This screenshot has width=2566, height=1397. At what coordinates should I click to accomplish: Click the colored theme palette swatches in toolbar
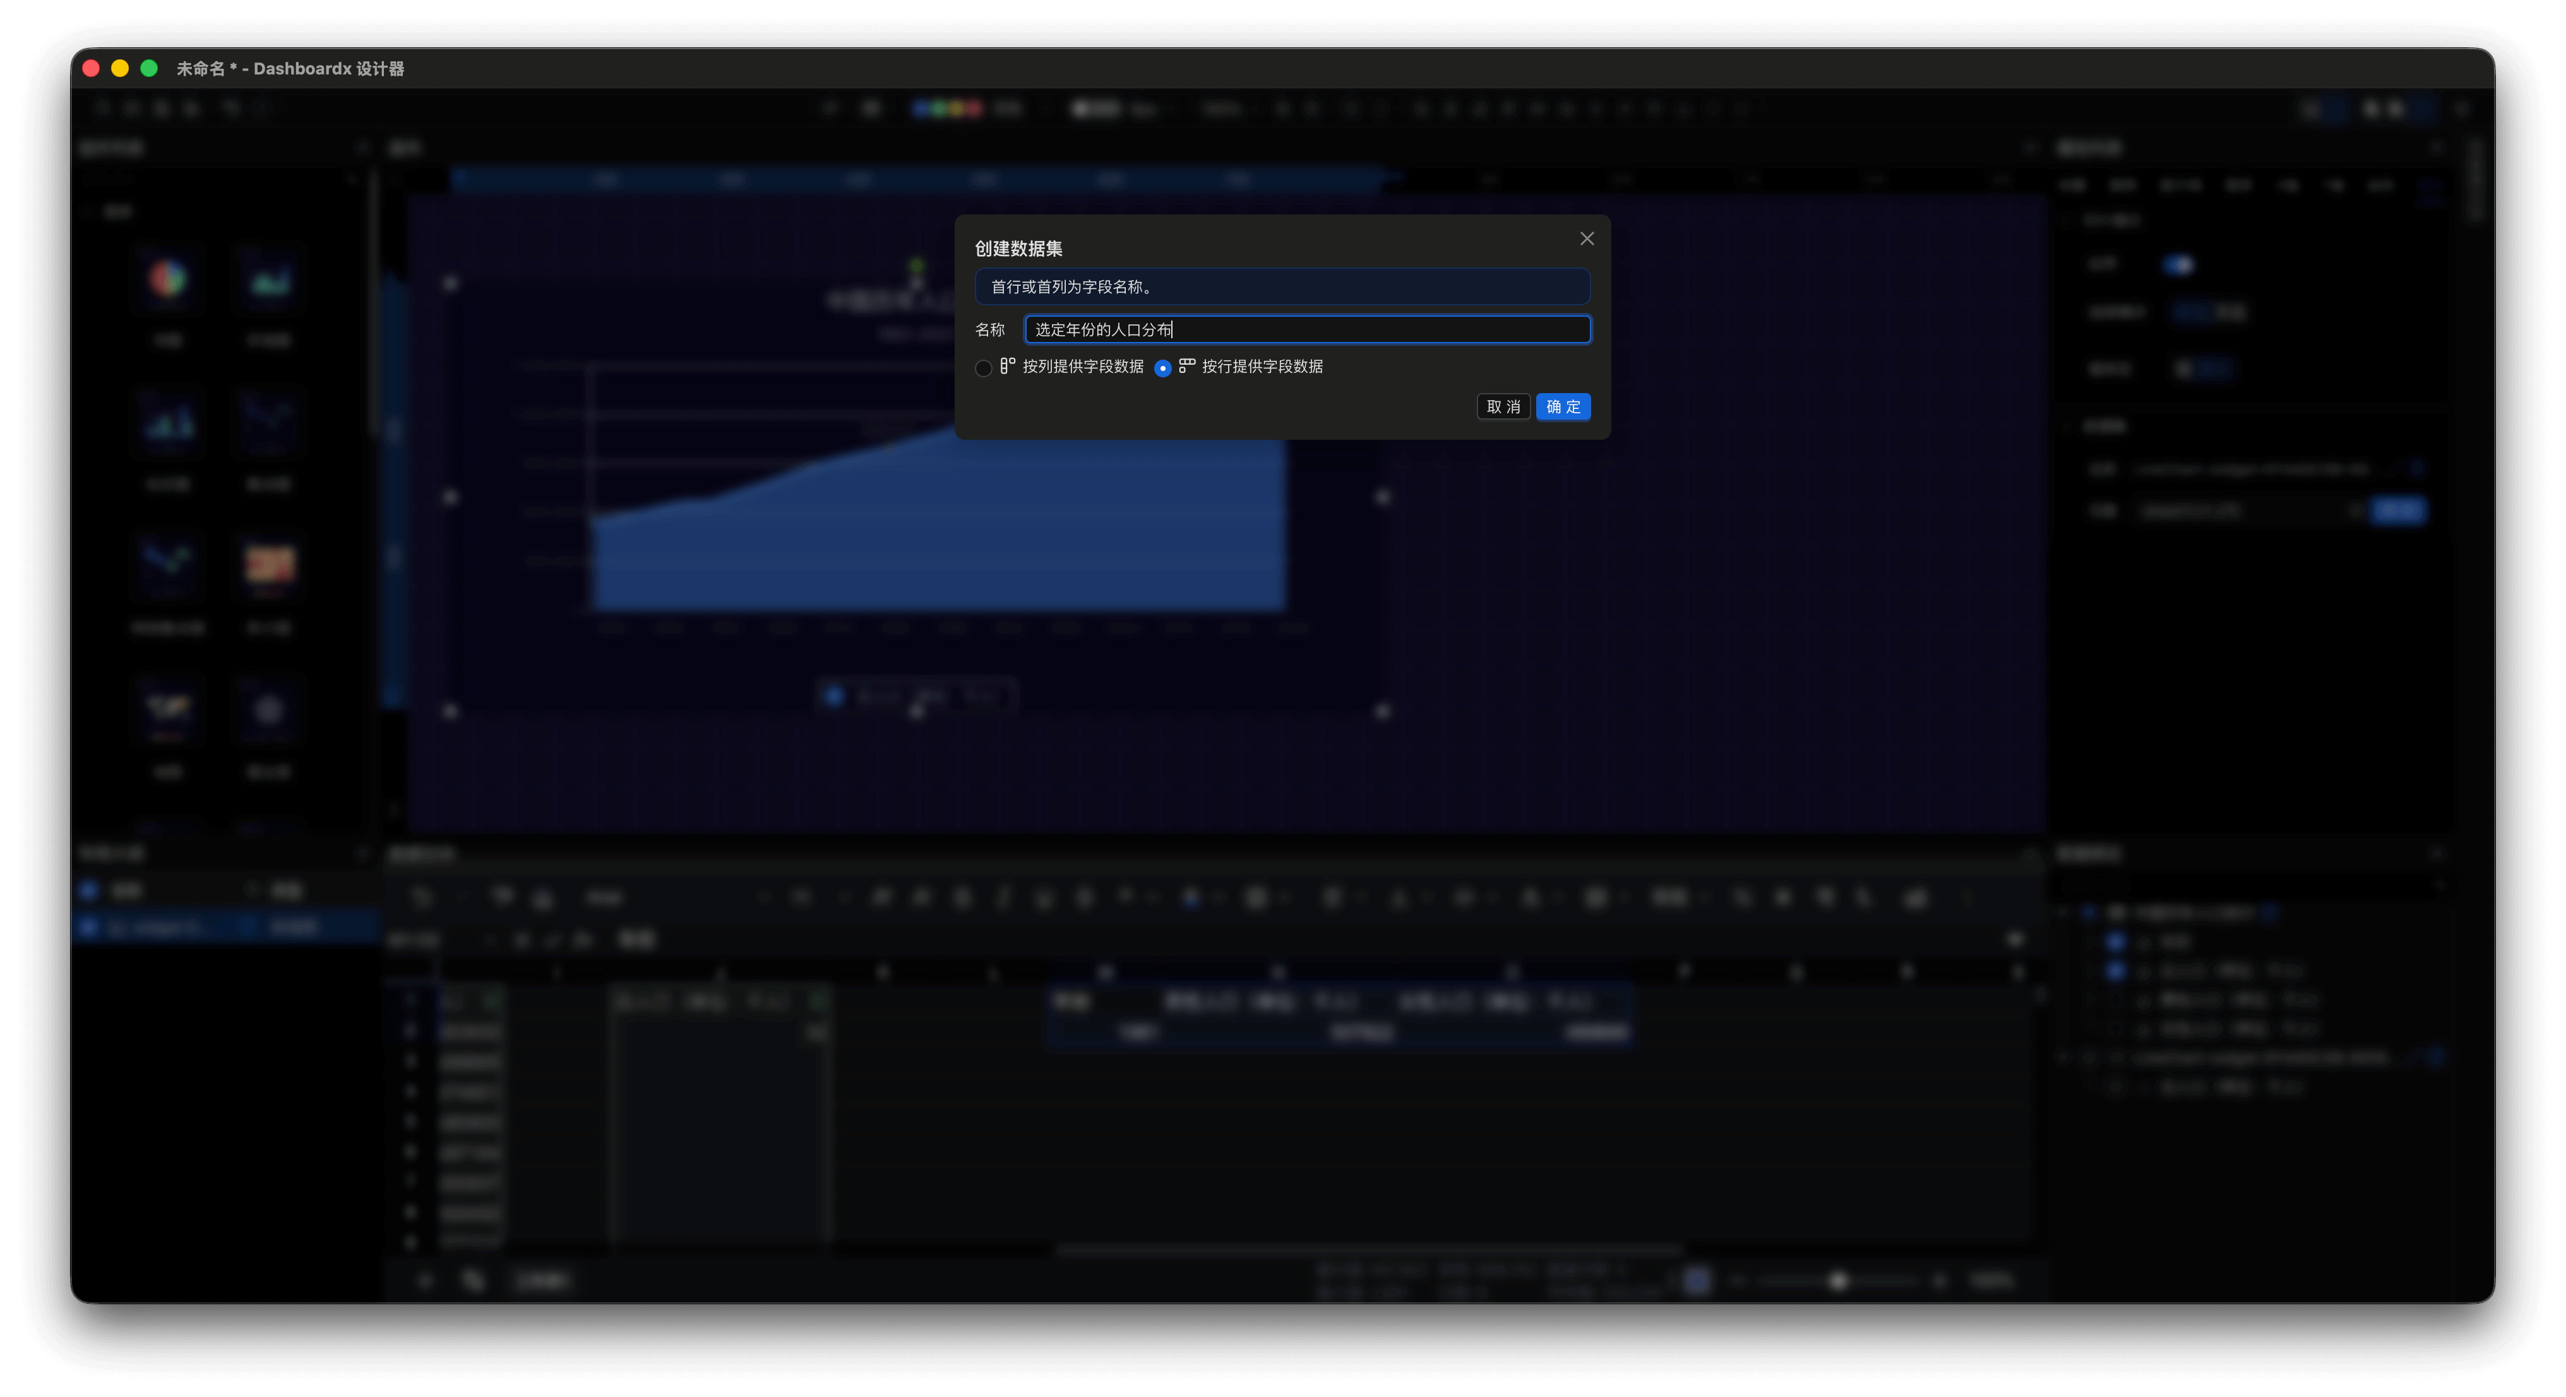click(x=947, y=109)
